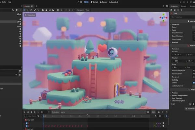
Task: Click the Animation menu button
Action: pyautogui.click(x=56, y=112)
